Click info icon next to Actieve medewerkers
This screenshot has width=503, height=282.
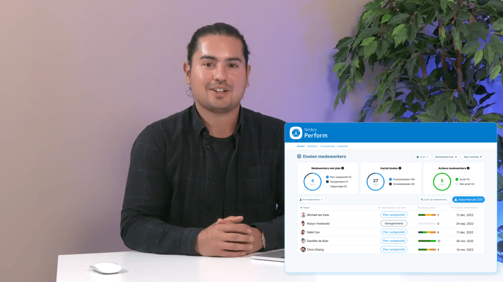[468, 168]
